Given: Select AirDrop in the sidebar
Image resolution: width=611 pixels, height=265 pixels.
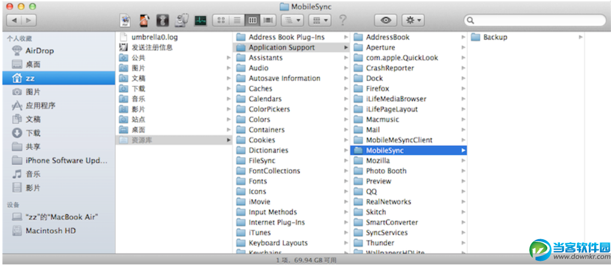Looking at the screenshot, I should (59, 50).
